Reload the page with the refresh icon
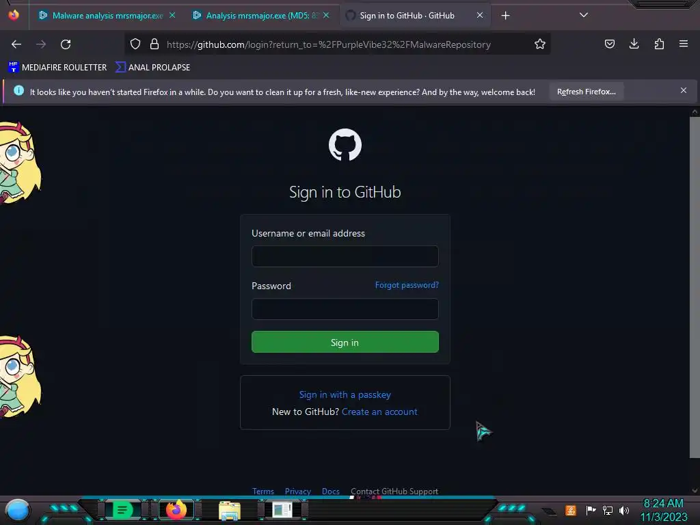700x525 pixels. click(x=66, y=44)
